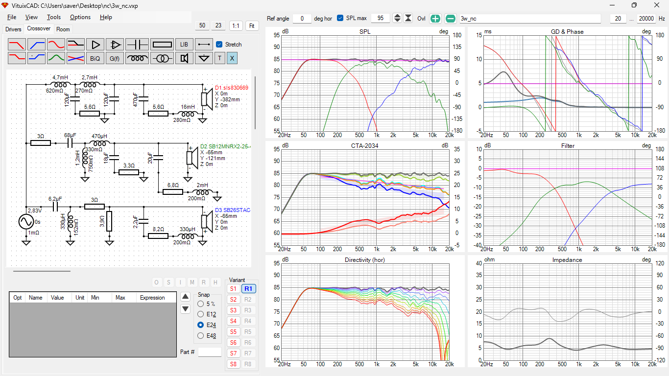Select the capacitor component tool
669x376 pixels.
tap(137, 45)
